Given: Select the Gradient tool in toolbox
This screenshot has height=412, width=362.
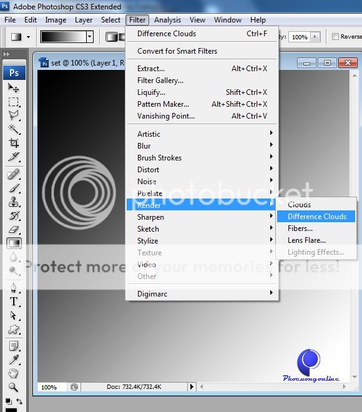Looking at the screenshot, I should coord(14,243).
